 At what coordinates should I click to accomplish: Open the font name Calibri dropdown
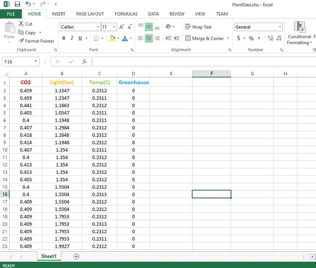tap(98, 27)
